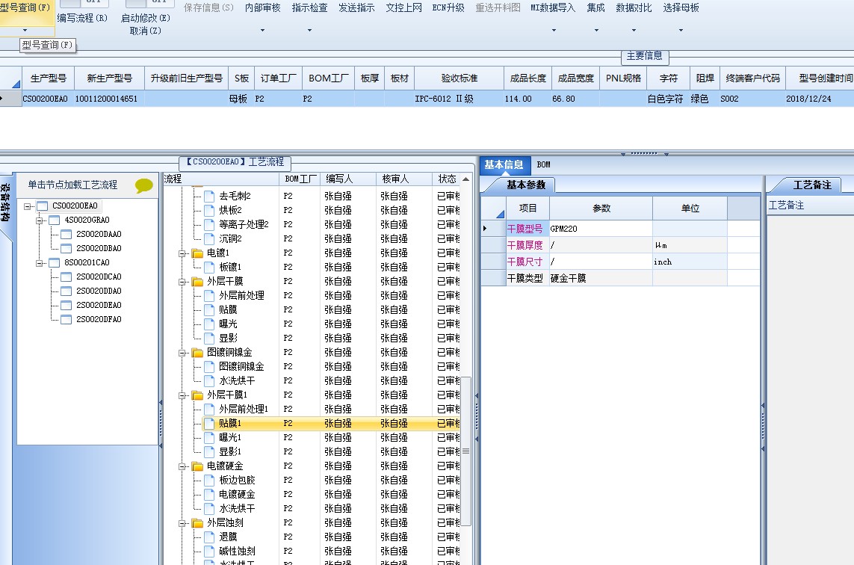854x565 pixels.
Task: Open the 内部审核 dropdown arrow
Action: pyautogui.click(x=262, y=31)
